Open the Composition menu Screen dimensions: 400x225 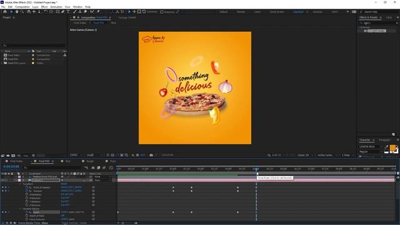(x=22, y=7)
